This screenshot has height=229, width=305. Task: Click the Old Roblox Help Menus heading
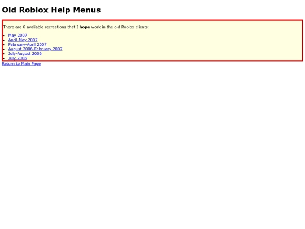point(51,10)
